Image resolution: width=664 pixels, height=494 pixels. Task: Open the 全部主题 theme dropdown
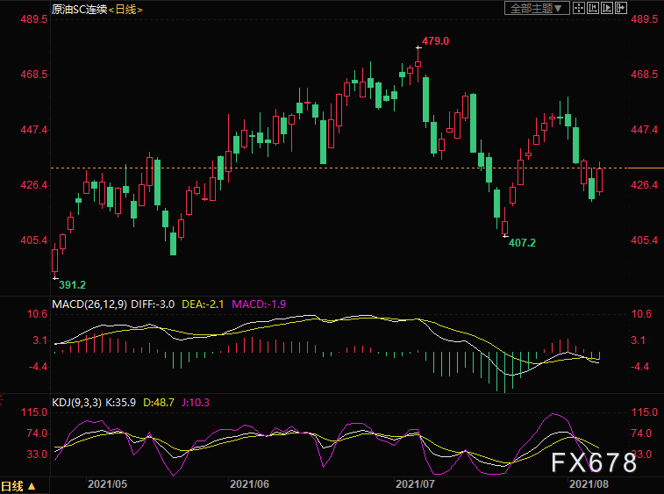point(538,8)
